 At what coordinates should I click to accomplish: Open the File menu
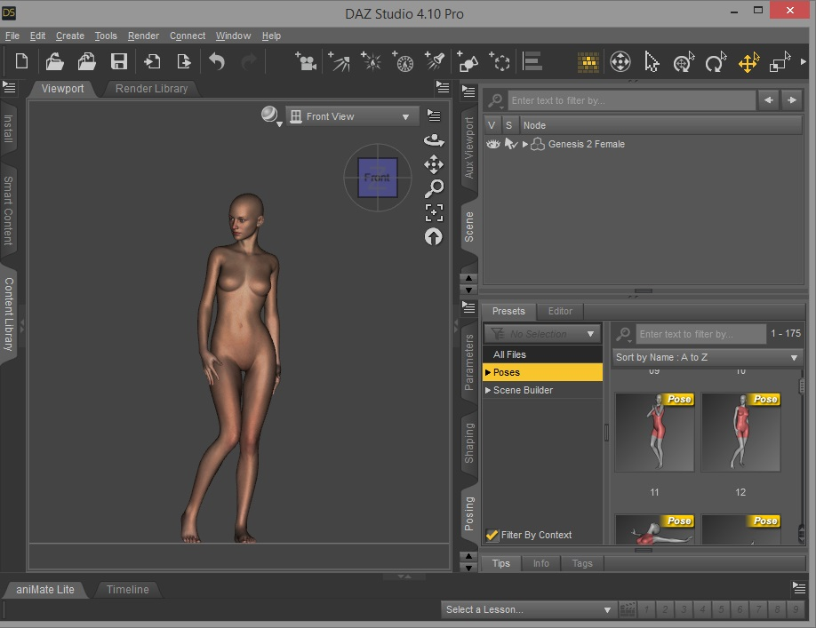pyautogui.click(x=12, y=36)
